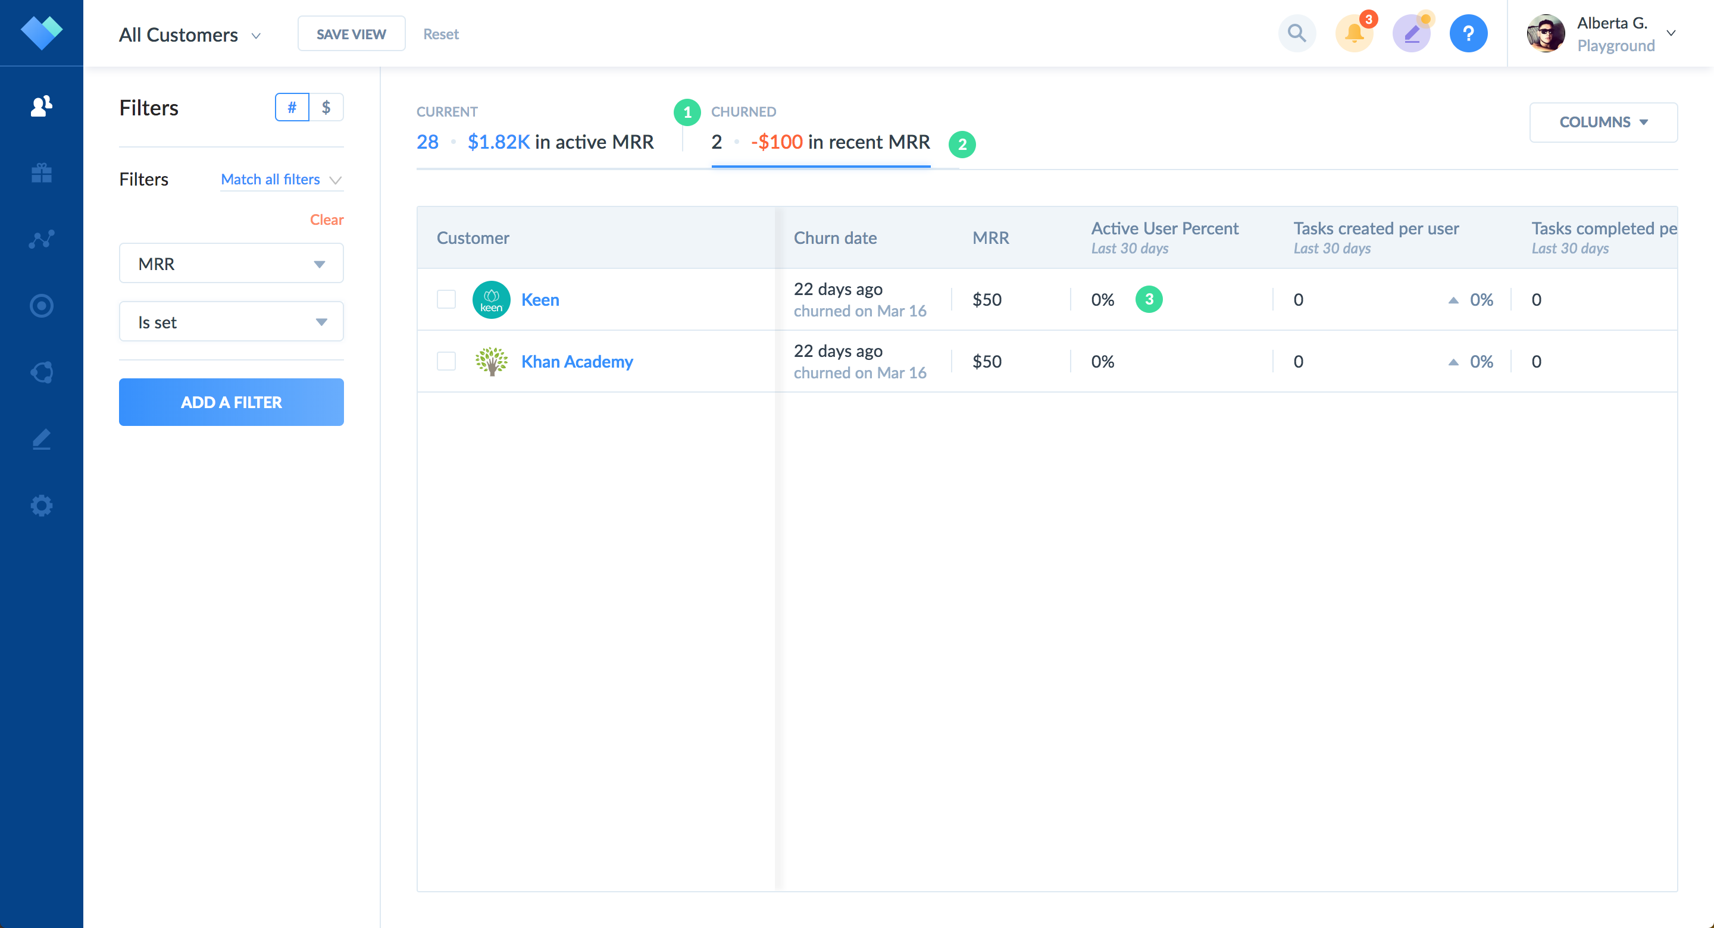Click the ADD A FILTER button
1714x928 pixels.
pos(231,402)
